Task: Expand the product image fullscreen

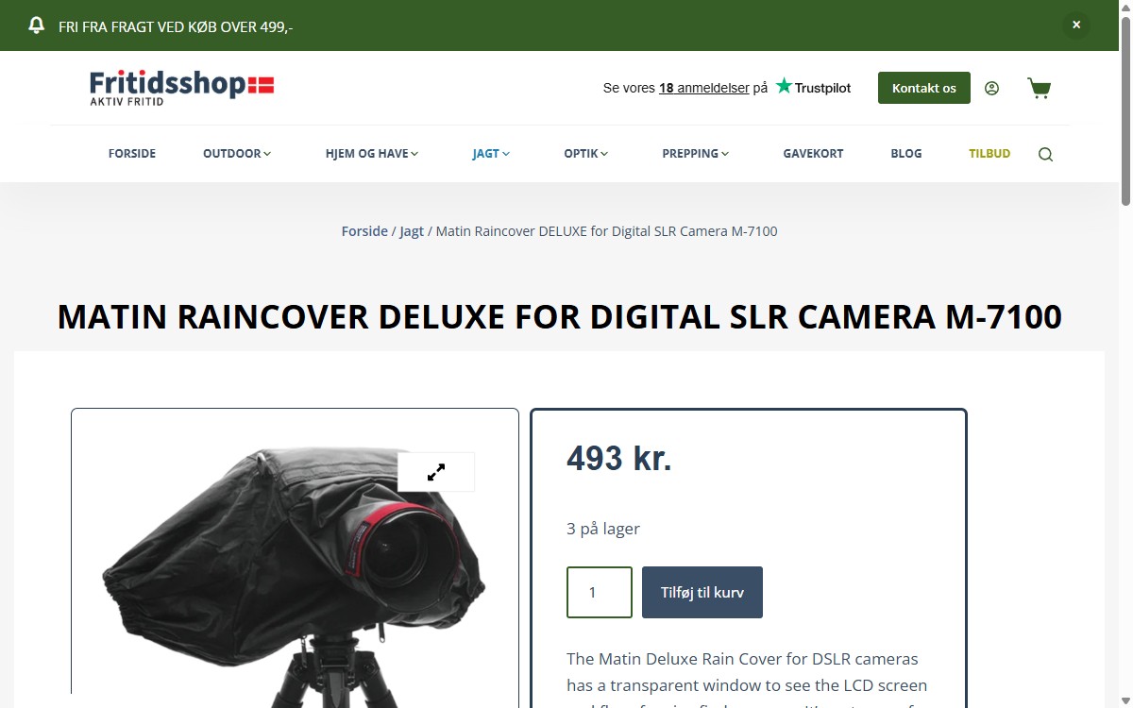Action: click(436, 472)
